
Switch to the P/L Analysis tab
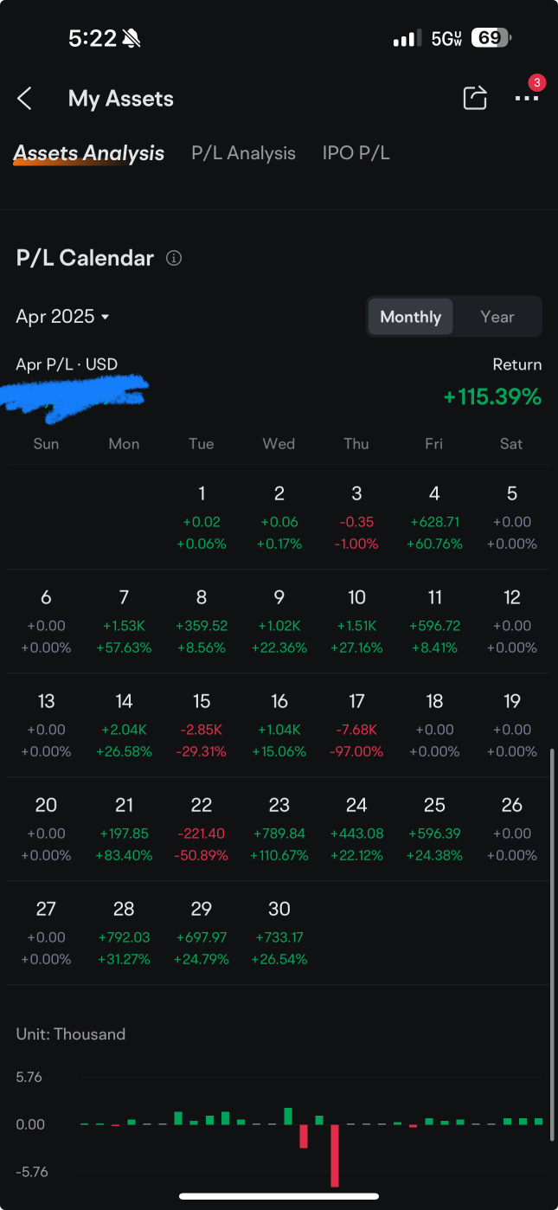pyautogui.click(x=243, y=153)
